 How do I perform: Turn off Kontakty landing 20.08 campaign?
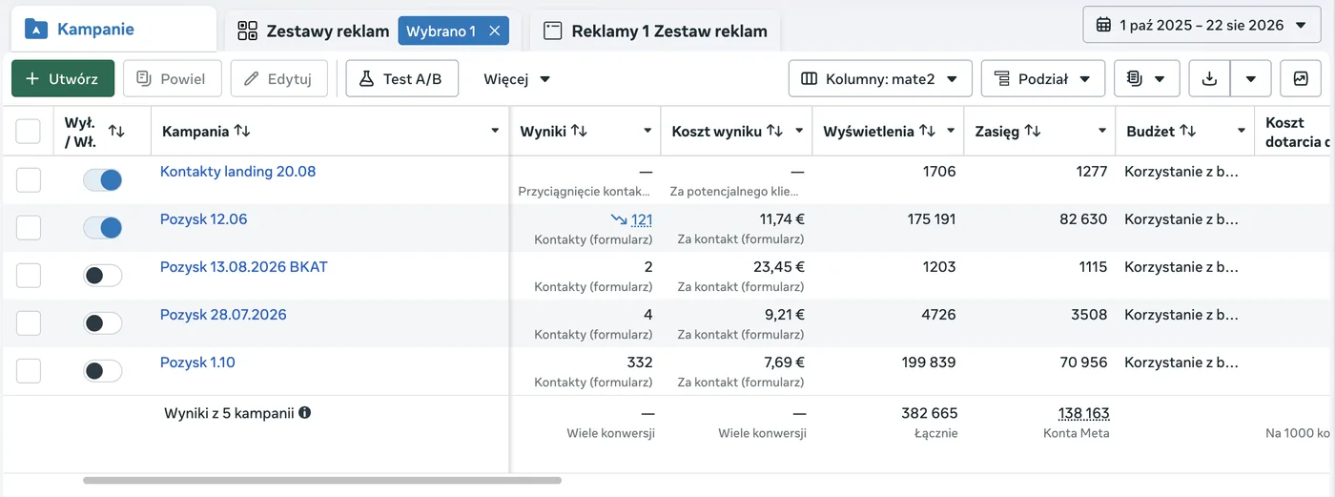point(103,179)
